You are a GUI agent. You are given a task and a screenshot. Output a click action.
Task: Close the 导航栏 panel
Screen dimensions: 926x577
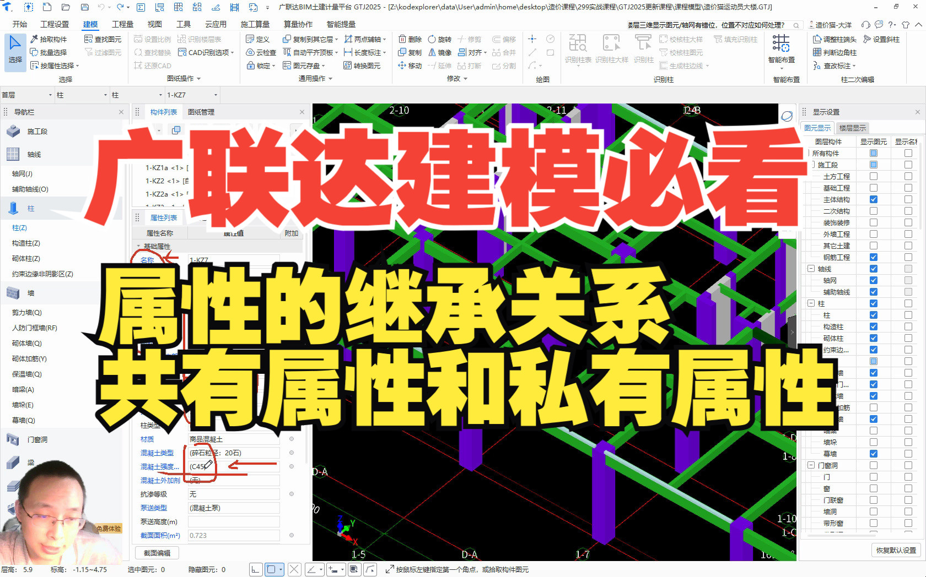pos(121,112)
